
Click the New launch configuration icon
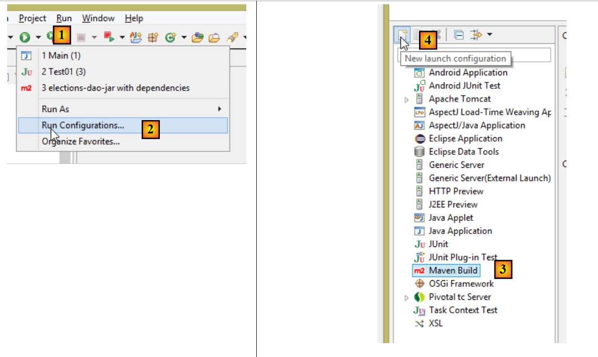pos(402,34)
